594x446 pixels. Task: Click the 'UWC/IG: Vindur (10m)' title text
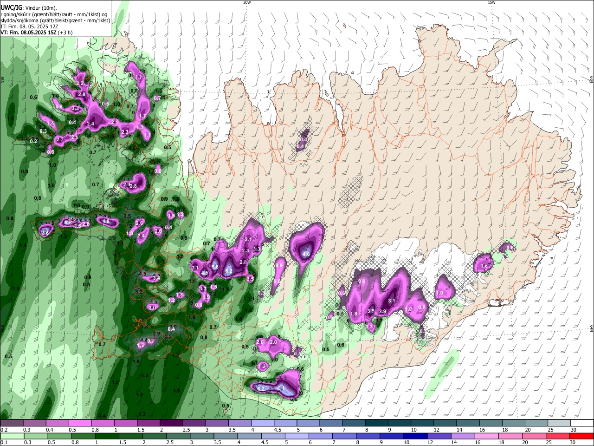point(28,8)
